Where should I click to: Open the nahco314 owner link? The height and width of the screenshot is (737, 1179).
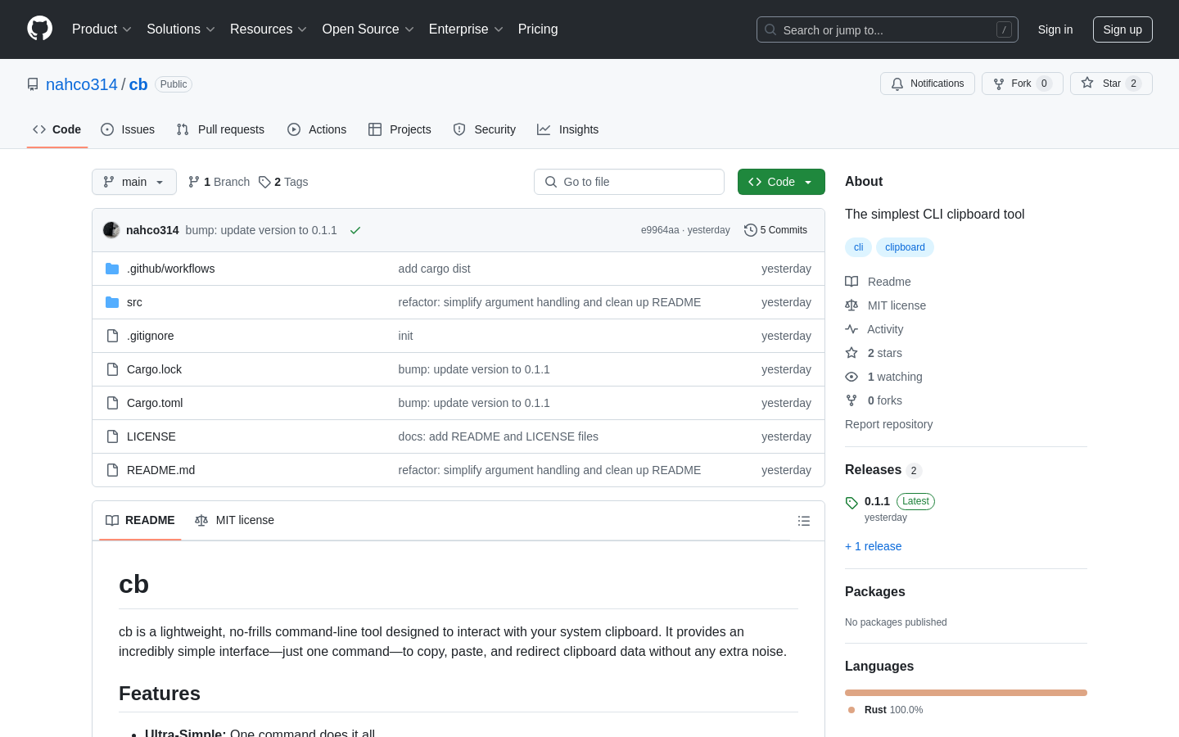tap(82, 84)
